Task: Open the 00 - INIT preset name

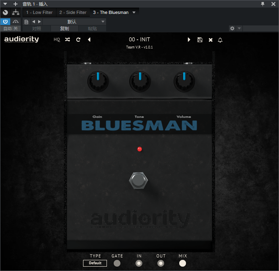Action: (x=139, y=39)
